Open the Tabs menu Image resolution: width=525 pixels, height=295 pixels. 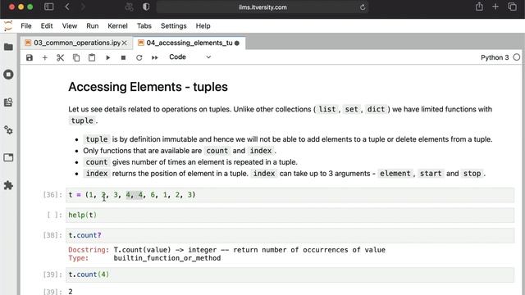144,25
